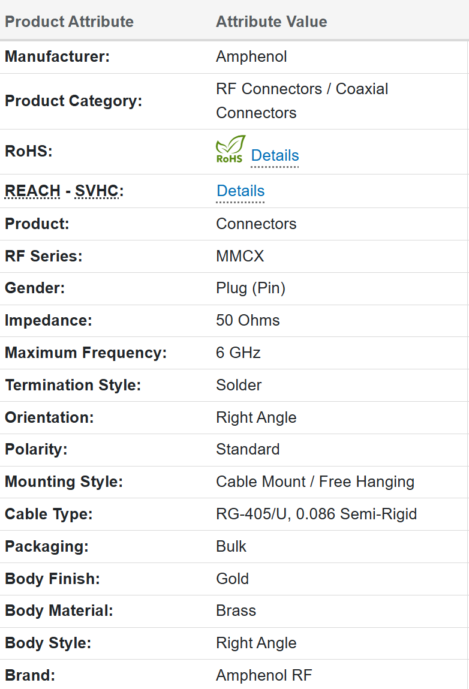Click the Plug (Pin) gender value

[x=251, y=288]
